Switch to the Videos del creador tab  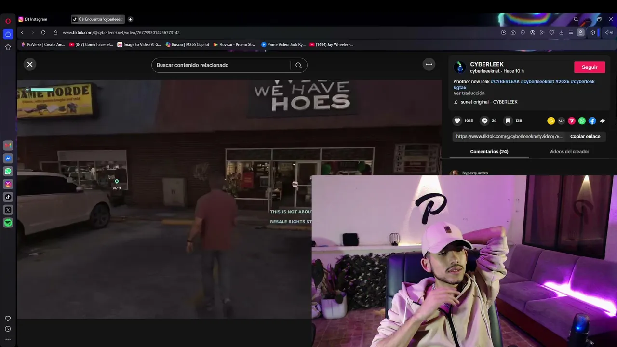point(569,152)
